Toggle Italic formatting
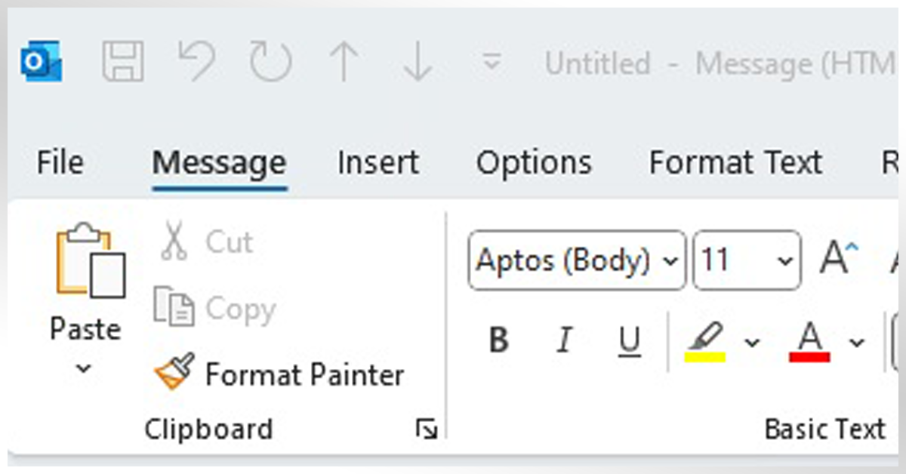The width and height of the screenshot is (906, 474). [564, 341]
